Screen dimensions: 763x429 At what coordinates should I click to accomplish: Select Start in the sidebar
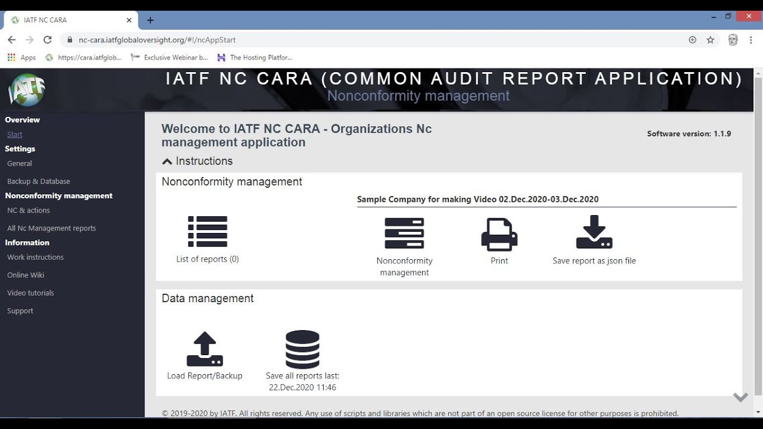[x=15, y=135]
